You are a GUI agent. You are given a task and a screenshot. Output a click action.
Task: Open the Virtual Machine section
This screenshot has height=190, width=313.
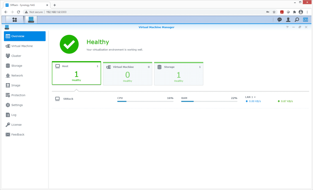click(x=25, y=46)
